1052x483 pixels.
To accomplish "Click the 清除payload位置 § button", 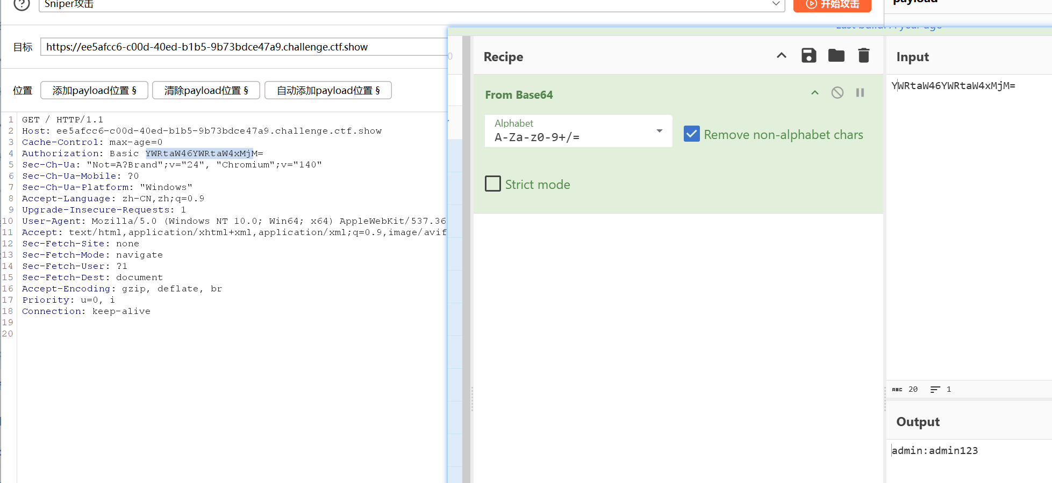I will click(x=206, y=91).
